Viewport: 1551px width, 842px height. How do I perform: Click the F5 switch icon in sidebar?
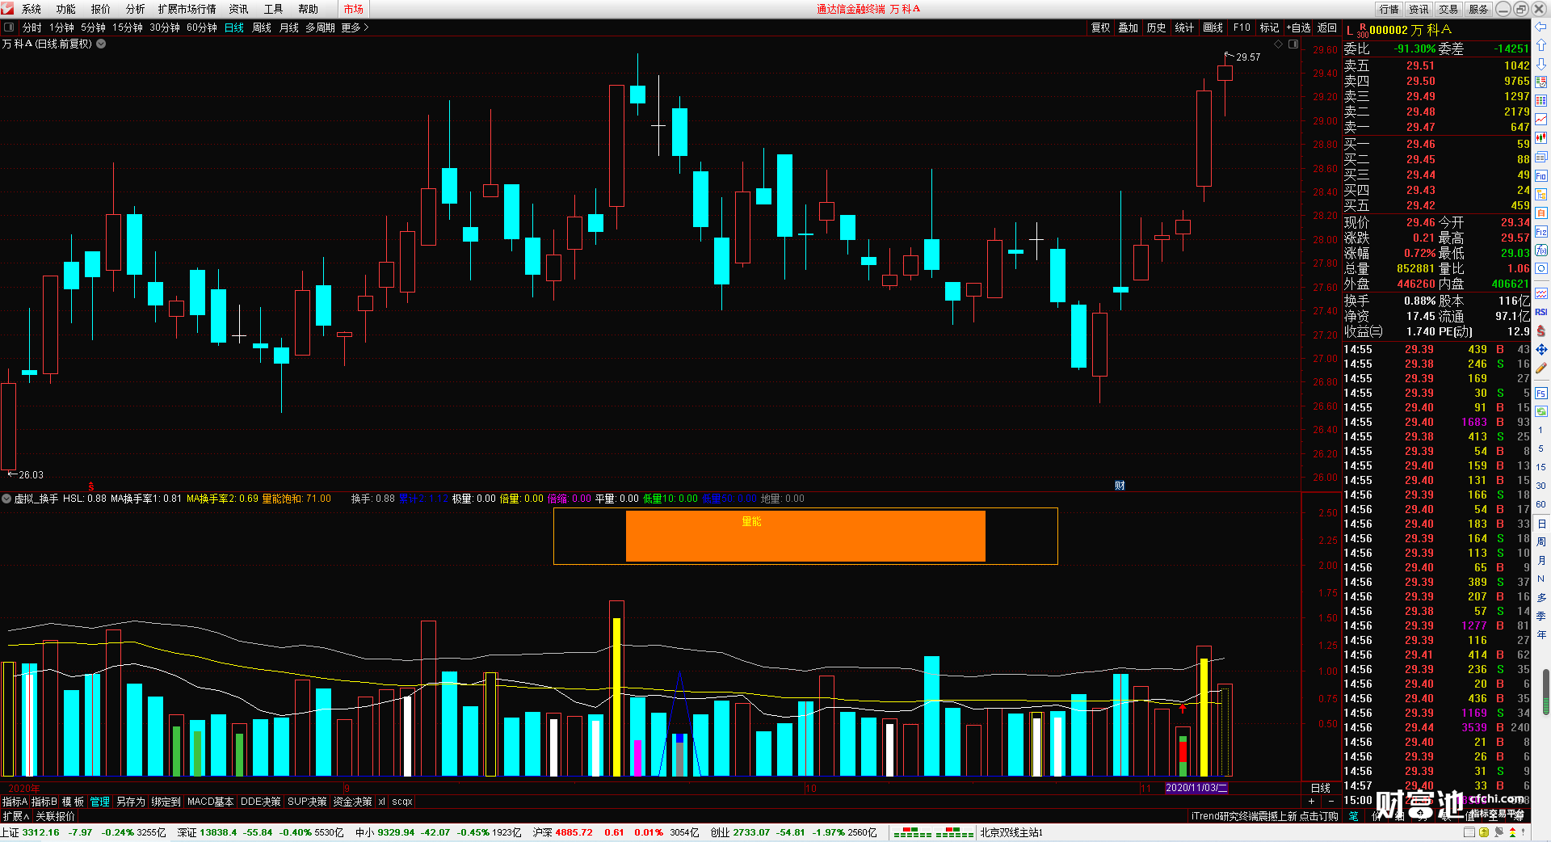pos(1540,393)
